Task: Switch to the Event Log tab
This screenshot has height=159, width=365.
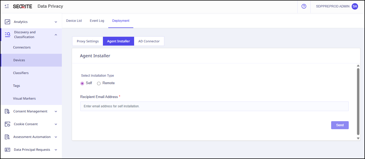Action: pos(97,21)
